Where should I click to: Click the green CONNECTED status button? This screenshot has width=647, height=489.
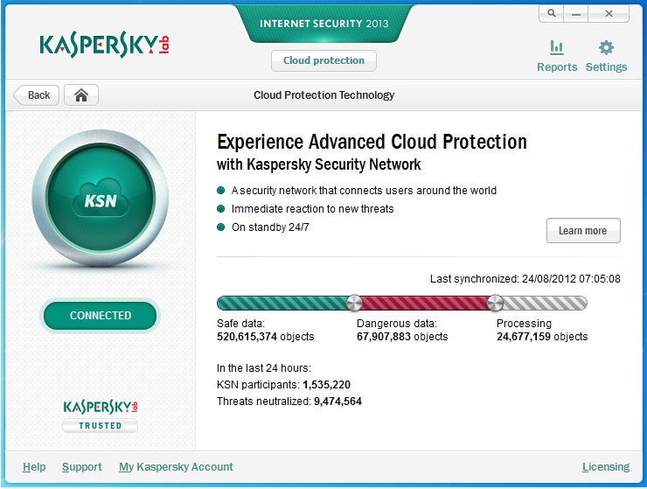[x=101, y=316]
